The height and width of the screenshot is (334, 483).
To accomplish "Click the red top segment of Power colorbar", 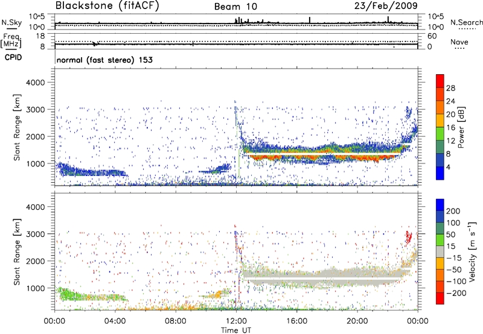I will (440, 81).
